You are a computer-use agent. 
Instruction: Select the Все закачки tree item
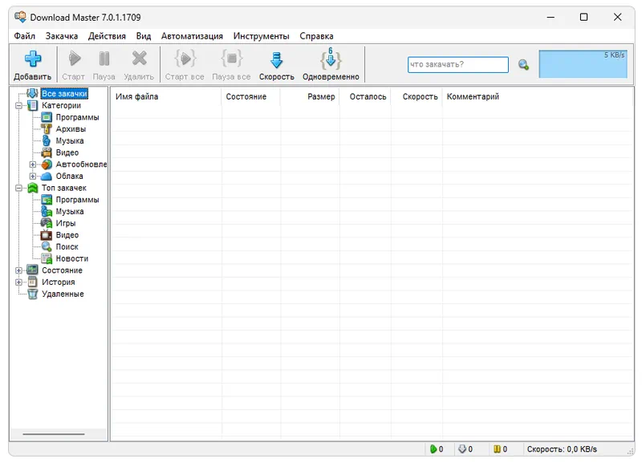[x=64, y=94]
